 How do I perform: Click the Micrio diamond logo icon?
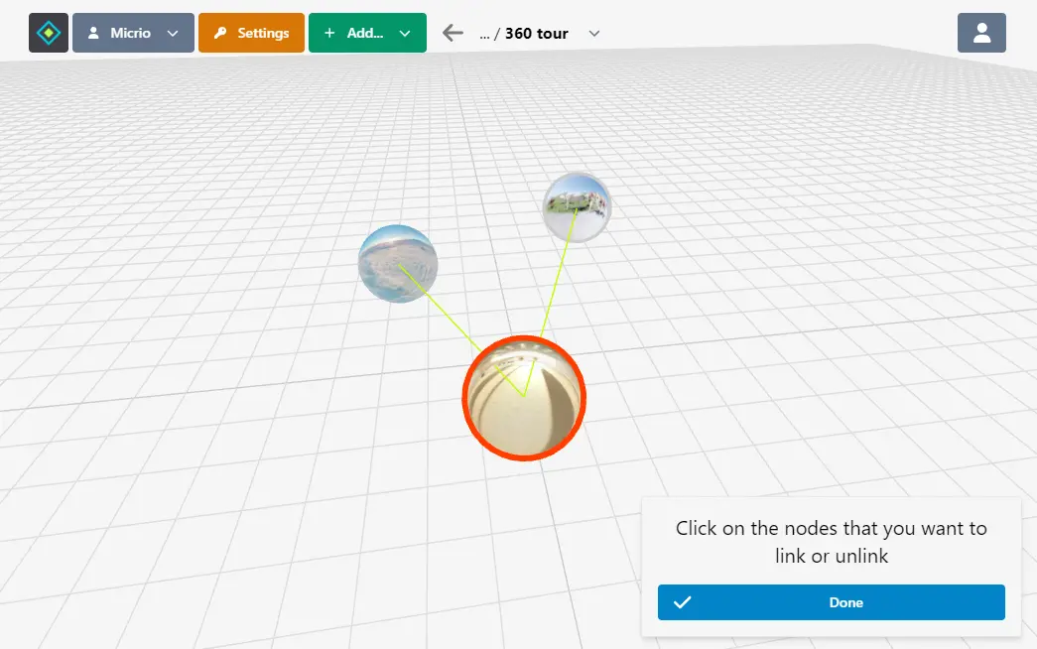[48, 32]
